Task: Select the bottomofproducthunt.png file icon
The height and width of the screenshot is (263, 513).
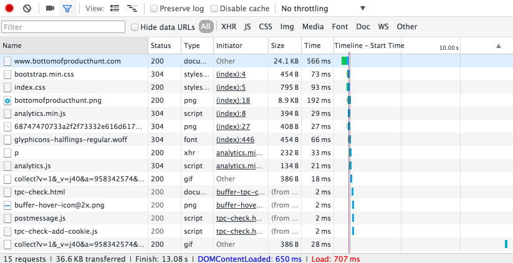Action: pyautogui.click(x=7, y=100)
